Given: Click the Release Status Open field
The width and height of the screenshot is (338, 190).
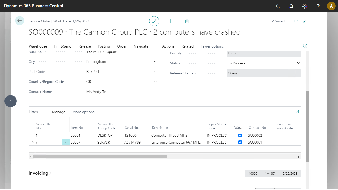Looking at the screenshot, I should [264, 73].
